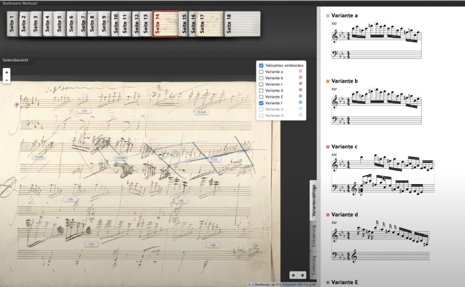Select the Seite 11 page thumbnail
Image resolution: width=465 pixels, height=287 pixels.
(x=125, y=24)
